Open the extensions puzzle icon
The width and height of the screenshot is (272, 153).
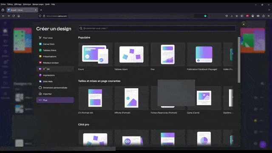263,16
